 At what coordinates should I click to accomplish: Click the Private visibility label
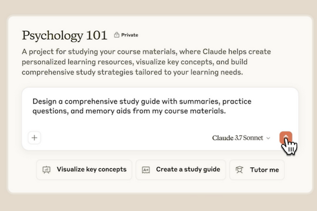pyautogui.click(x=130, y=35)
